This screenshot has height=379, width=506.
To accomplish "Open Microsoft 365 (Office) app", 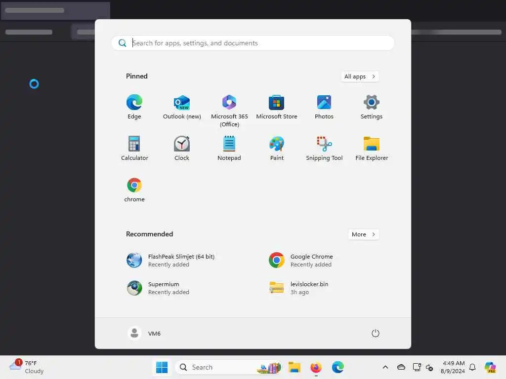I will click(229, 111).
